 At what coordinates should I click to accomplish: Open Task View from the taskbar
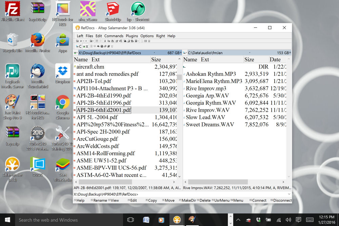coord(131,220)
